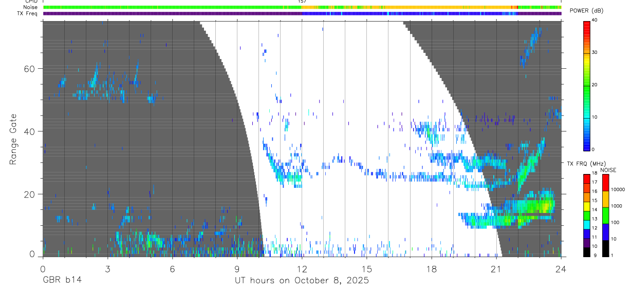Image resolution: width=631 pixels, height=291 pixels.
Task: Click the TX Freq status strip above the plot
Action: pos(302,13)
